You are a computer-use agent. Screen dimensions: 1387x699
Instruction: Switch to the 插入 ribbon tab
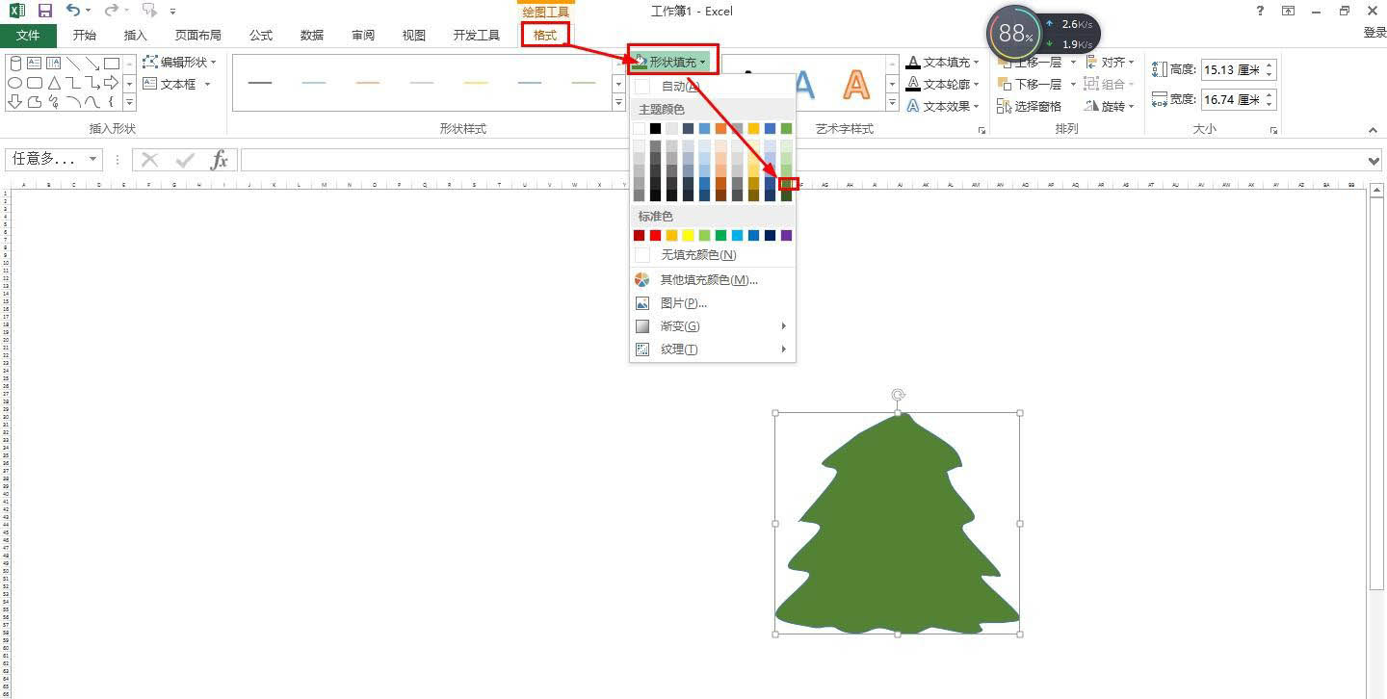tap(135, 35)
